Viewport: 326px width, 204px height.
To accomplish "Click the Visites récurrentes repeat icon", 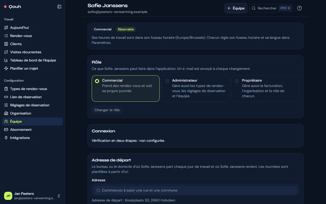I will pyautogui.click(x=6, y=52).
